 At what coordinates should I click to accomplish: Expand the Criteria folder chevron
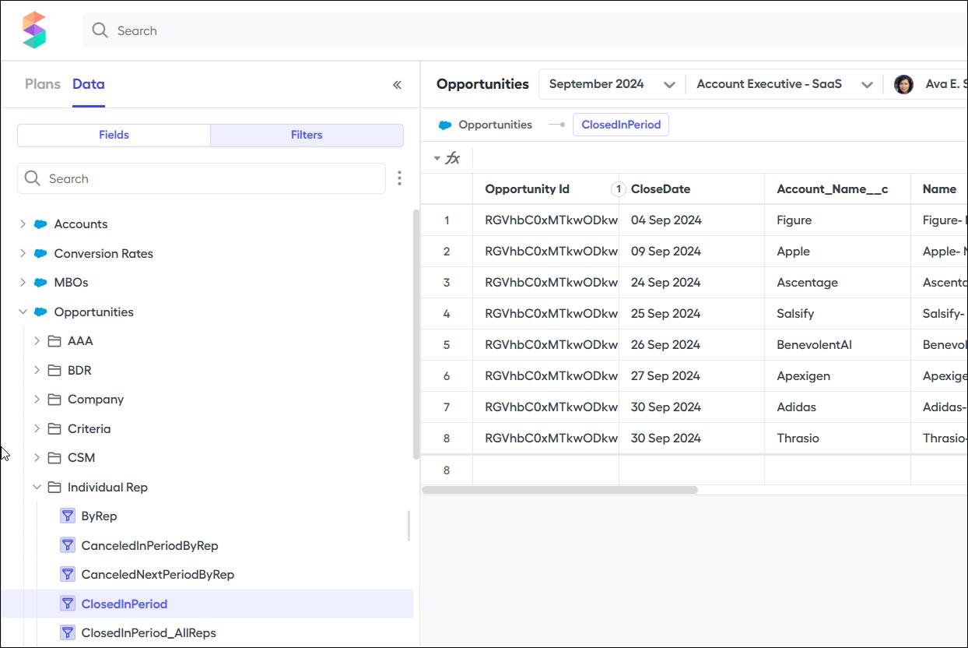[x=37, y=429]
